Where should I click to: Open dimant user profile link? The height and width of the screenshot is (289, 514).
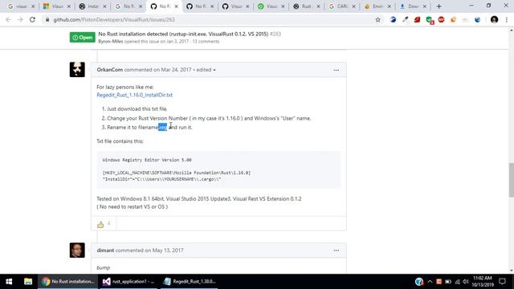105,250
